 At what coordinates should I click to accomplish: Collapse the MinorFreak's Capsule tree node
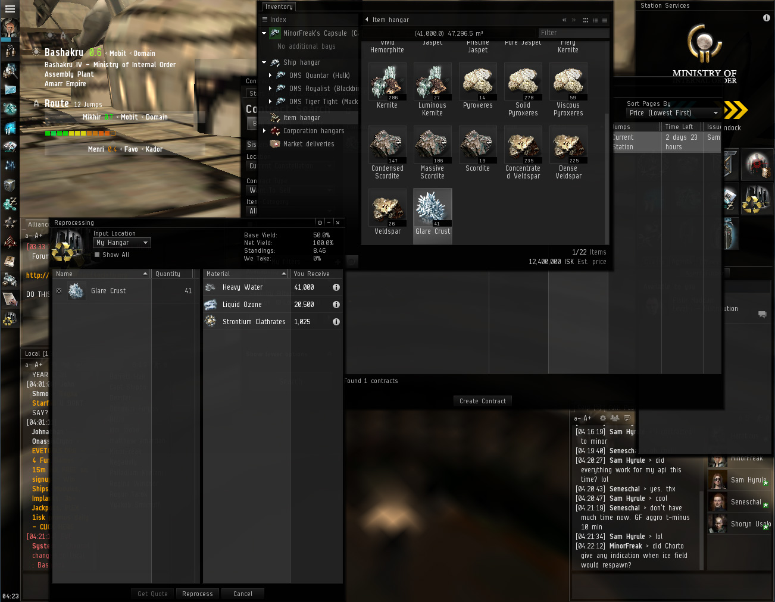(x=264, y=33)
